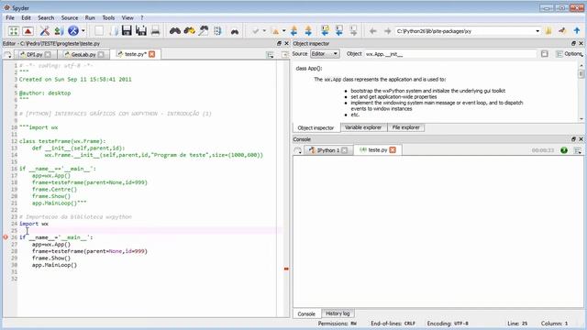Click the fullscreen/maximize pane toolbar icon

pos(14,31)
